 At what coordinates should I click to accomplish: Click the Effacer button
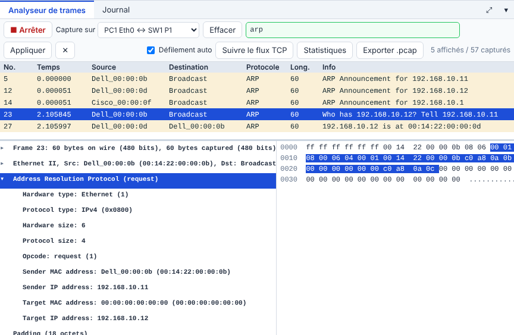click(x=222, y=30)
